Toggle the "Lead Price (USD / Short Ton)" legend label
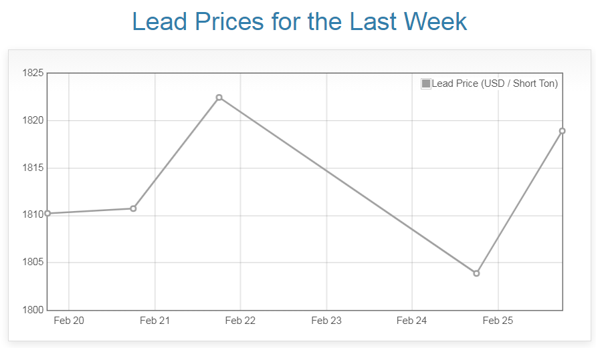The height and width of the screenshot is (348, 596). point(494,83)
